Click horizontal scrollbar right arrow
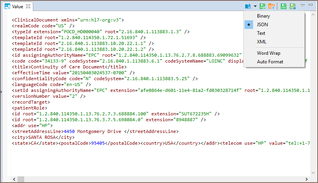Screen dimensions: 318x183 coord(307,179)
